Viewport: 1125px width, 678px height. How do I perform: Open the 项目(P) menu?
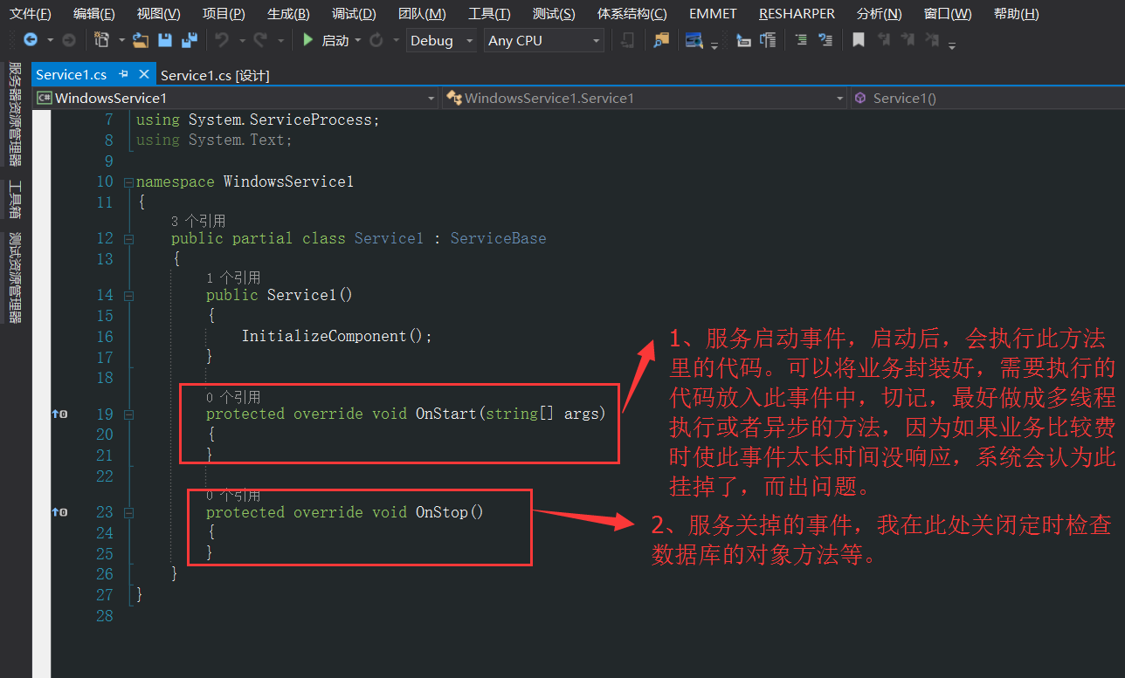pyautogui.click(x=224, y=13)
